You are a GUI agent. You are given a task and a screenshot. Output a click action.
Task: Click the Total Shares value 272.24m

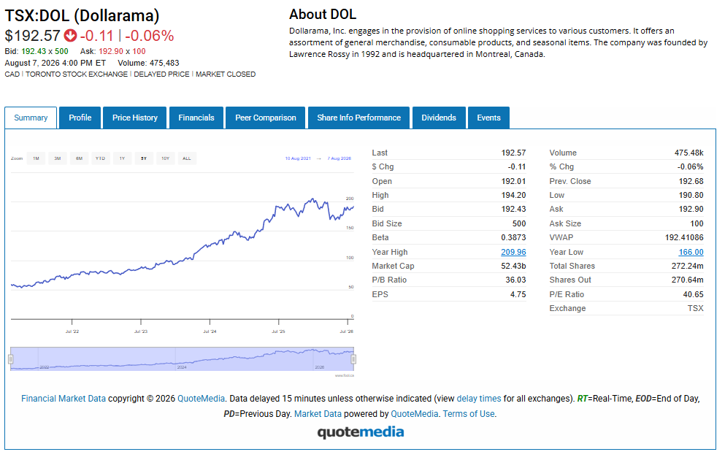coord(688,266)
